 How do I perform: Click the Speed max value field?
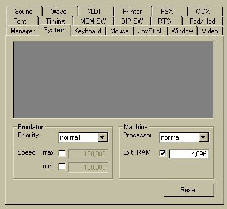click(88, 154)
